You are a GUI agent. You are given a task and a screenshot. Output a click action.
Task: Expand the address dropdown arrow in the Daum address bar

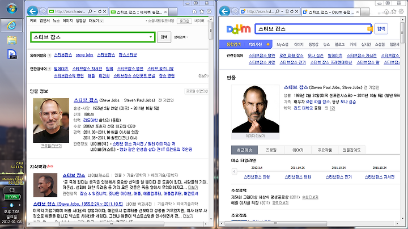(282, 11)
